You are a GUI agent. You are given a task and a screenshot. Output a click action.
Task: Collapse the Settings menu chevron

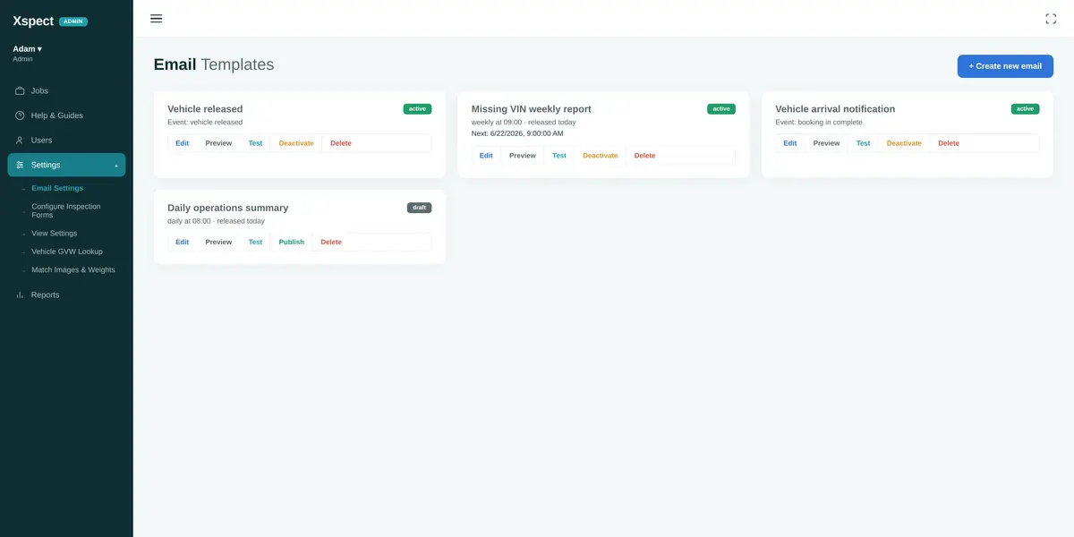tap(116, 166)
